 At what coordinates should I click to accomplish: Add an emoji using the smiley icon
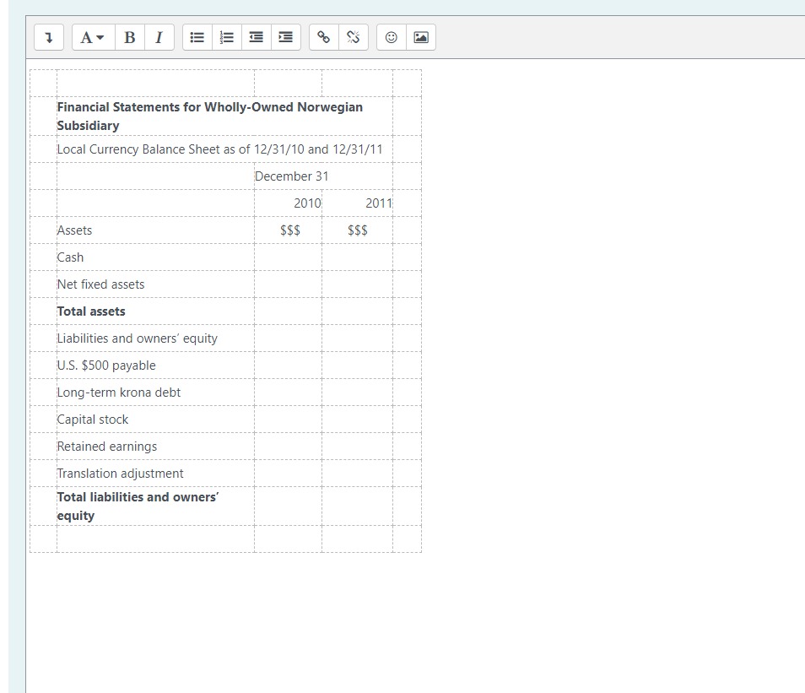point(389,37)
